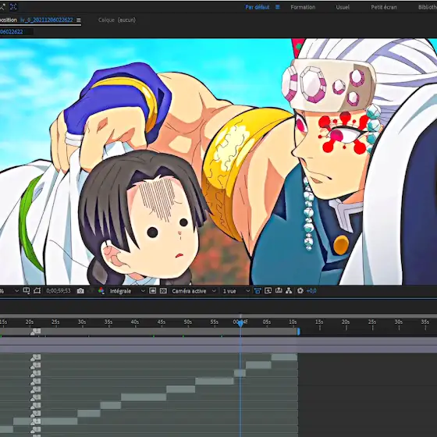437x437 pixels.
Task: Switch to the Usuel workspace
Action: pyautogui.click(x=343, y=7)
